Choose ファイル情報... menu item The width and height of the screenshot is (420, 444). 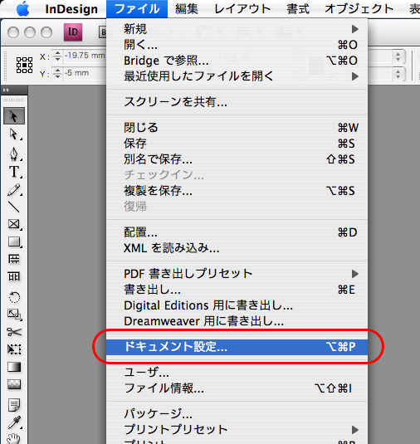(237, 388)
